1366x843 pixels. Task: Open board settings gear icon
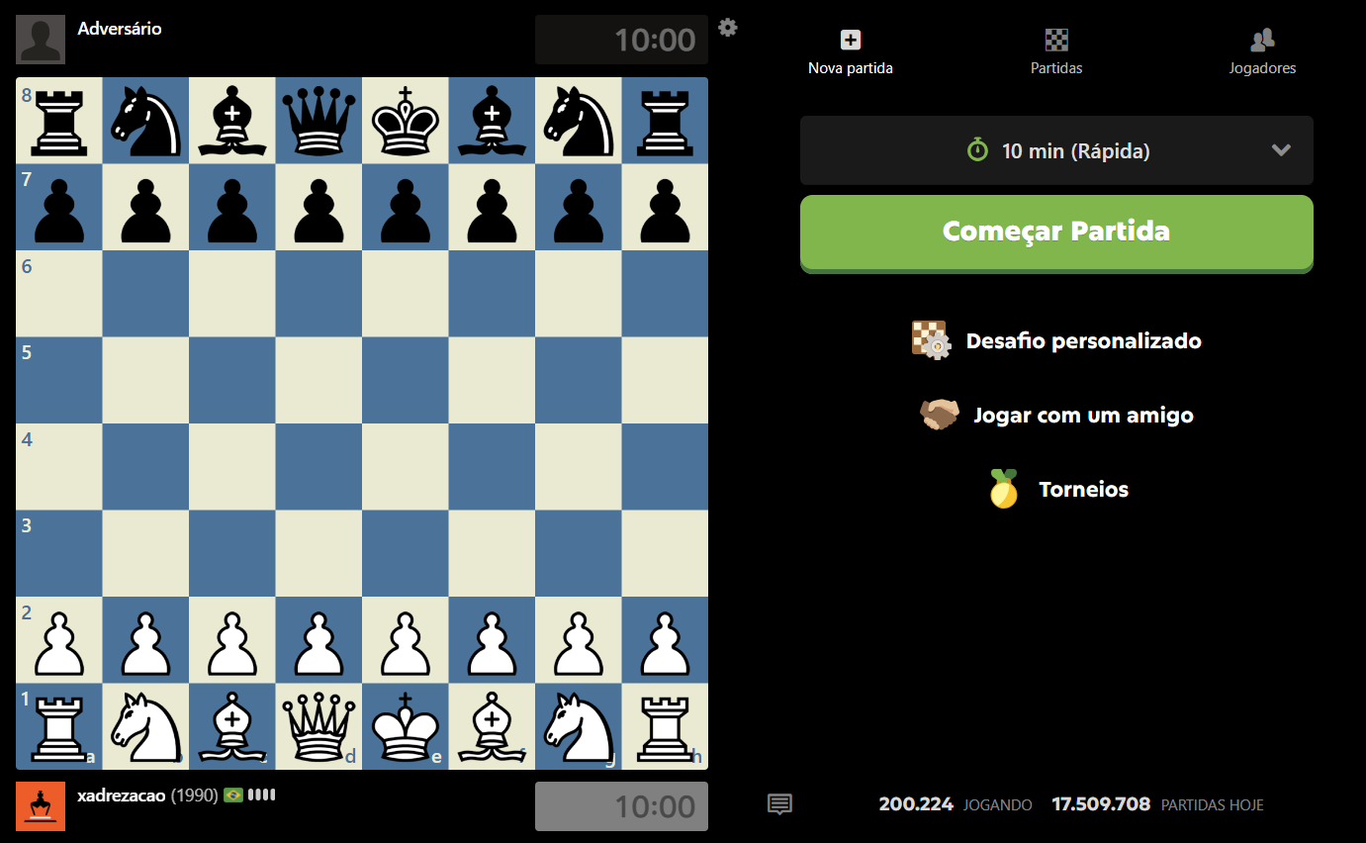728,28
